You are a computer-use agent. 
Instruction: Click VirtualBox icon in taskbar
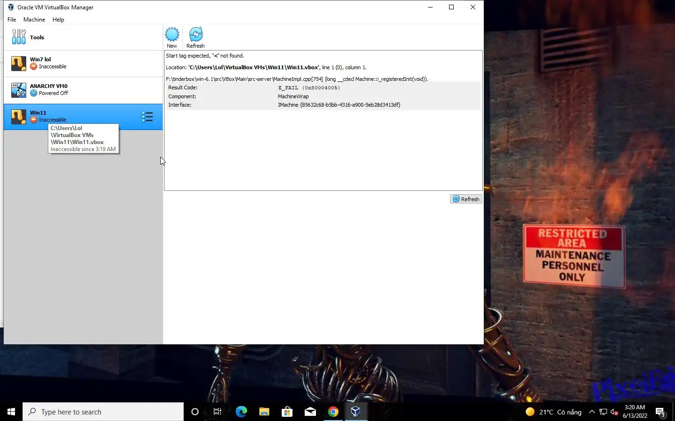356,412
